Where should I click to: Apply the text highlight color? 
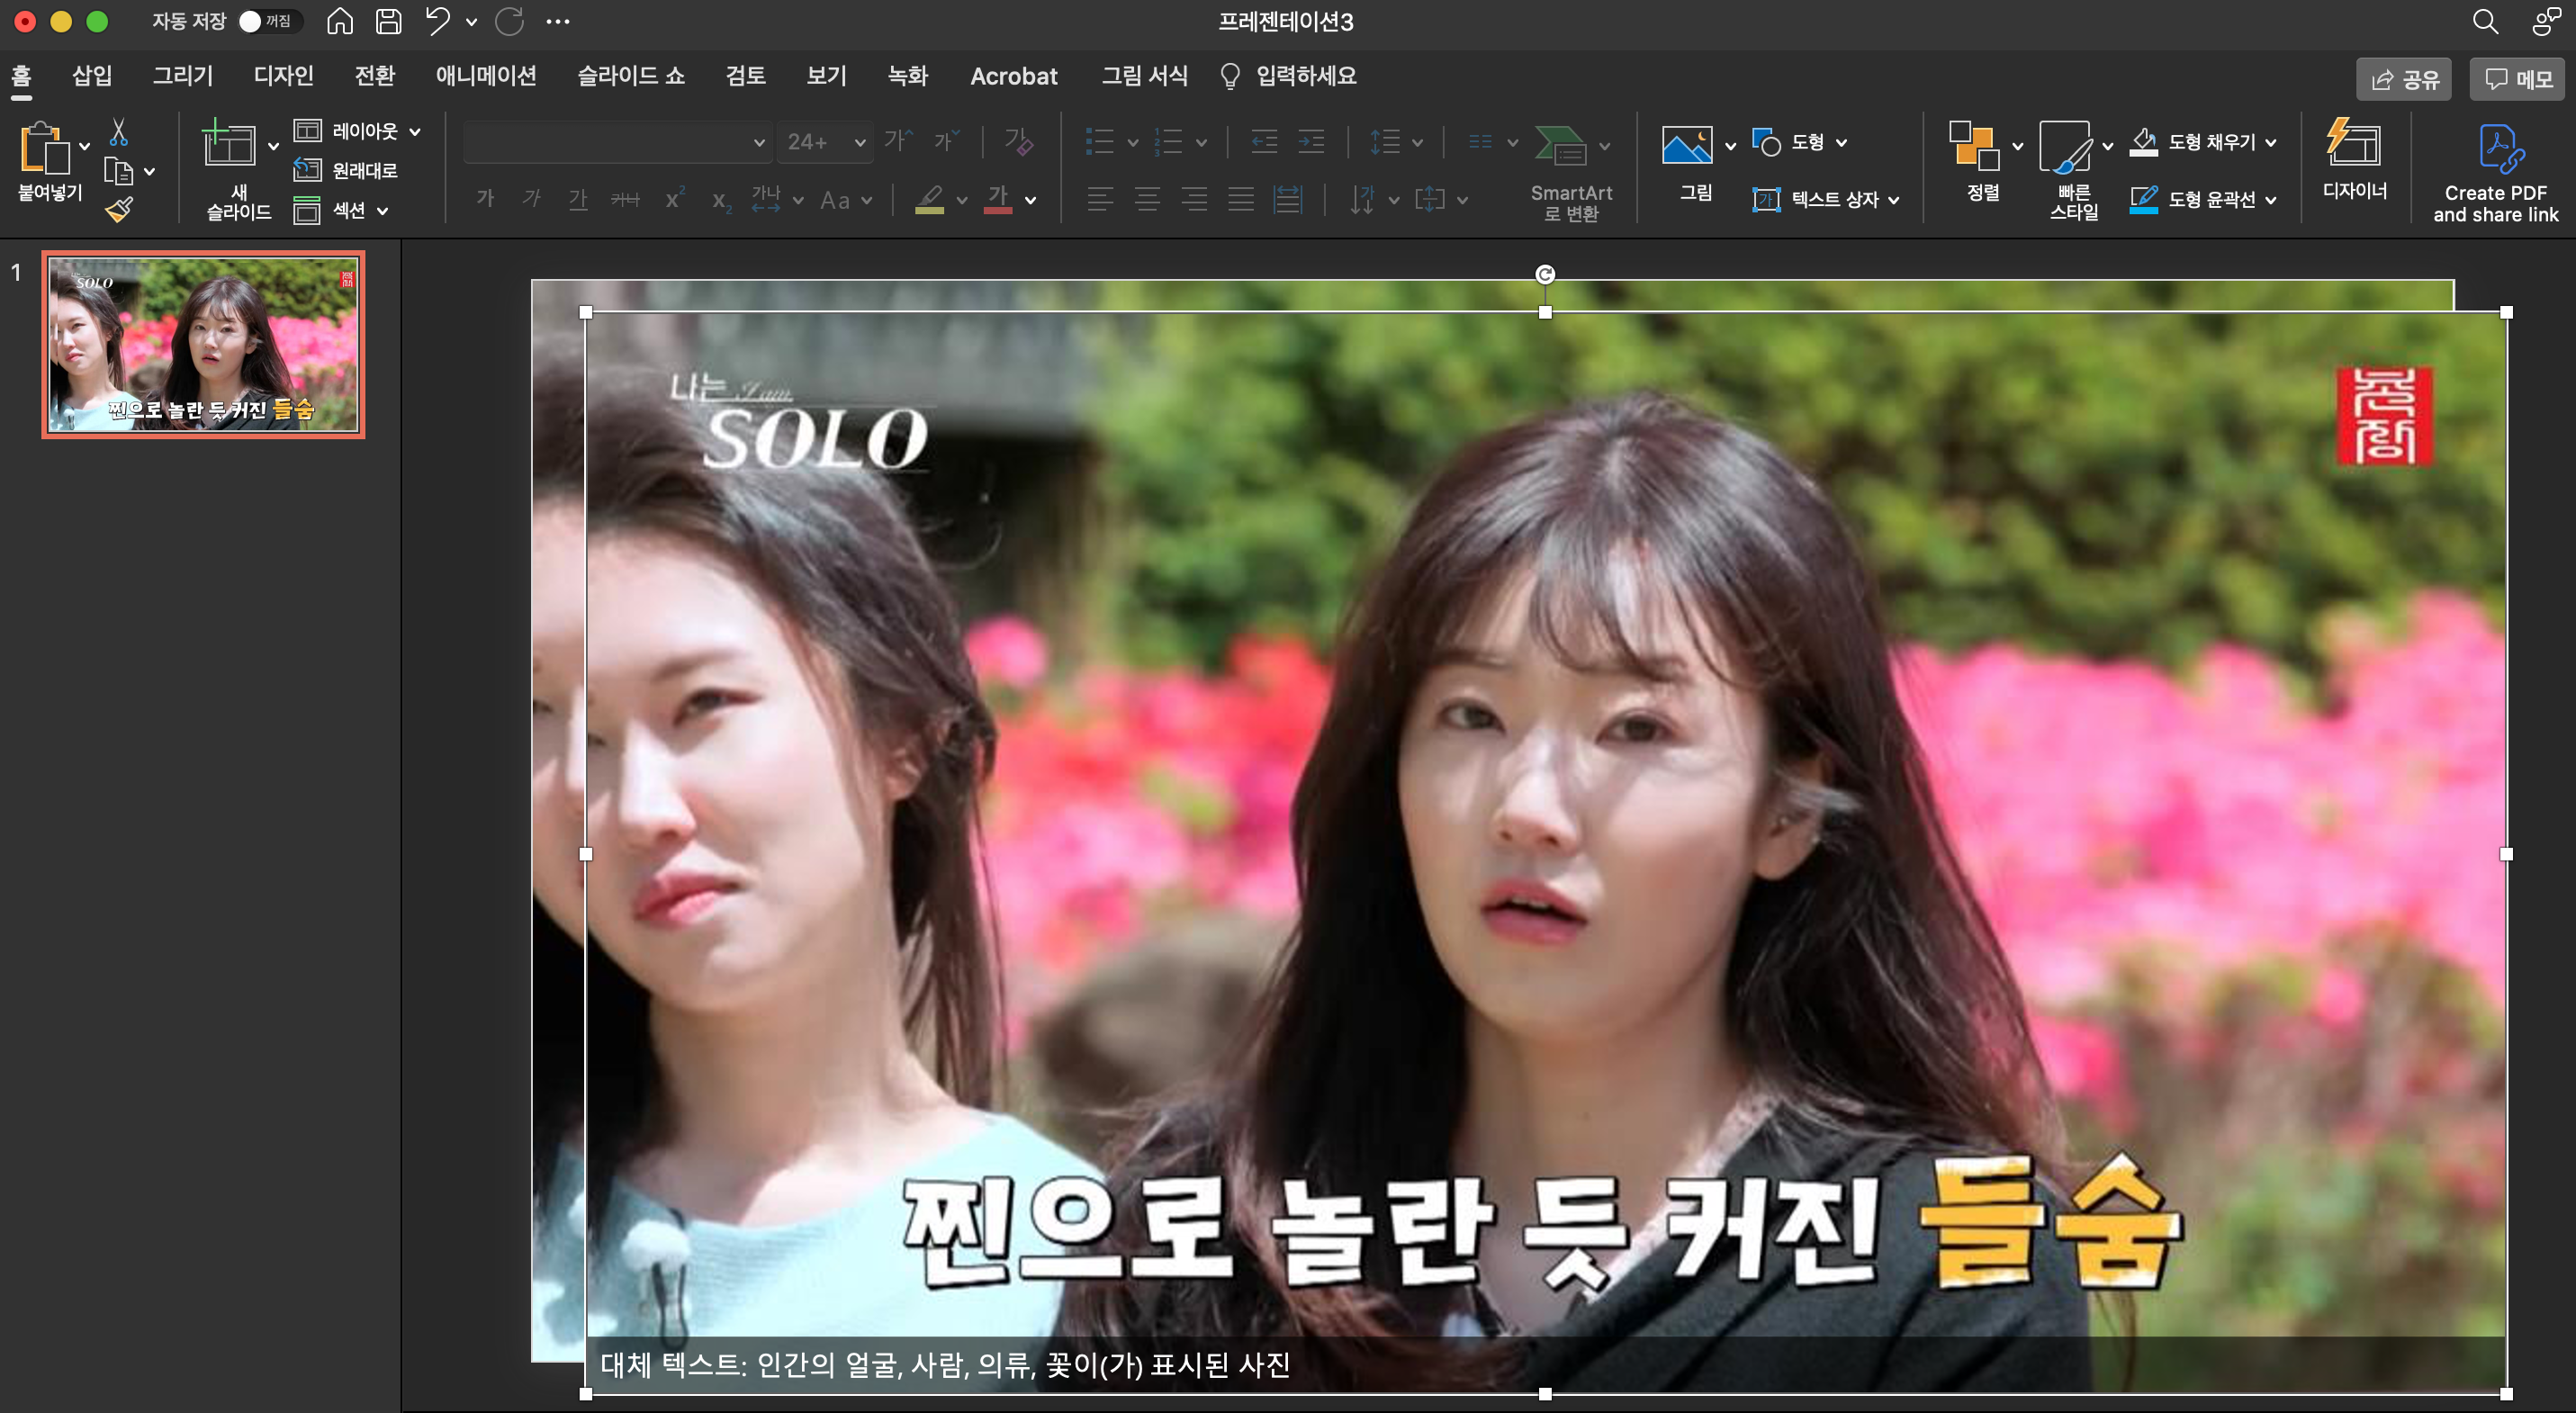click(930, 199)
